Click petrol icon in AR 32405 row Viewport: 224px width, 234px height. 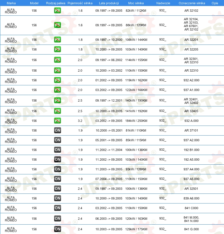(58, 111)
